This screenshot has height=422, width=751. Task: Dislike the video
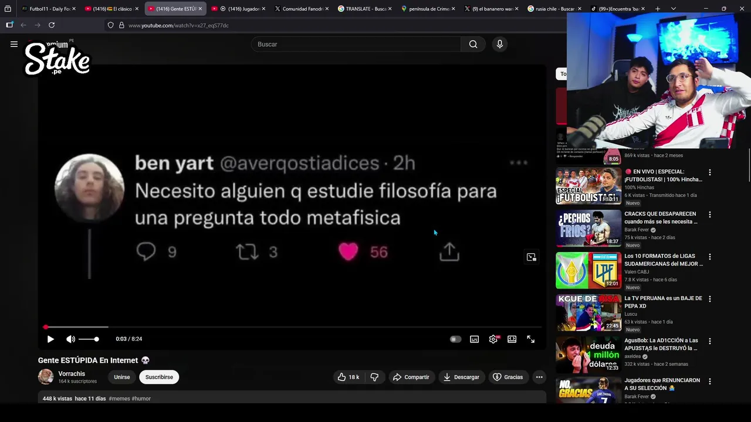coord(374,377)
